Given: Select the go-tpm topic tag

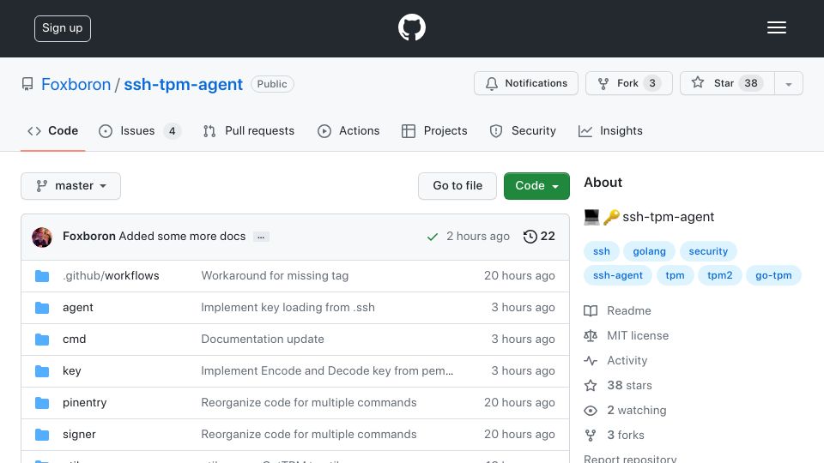Looking at the screenshot, I should 773,275.
